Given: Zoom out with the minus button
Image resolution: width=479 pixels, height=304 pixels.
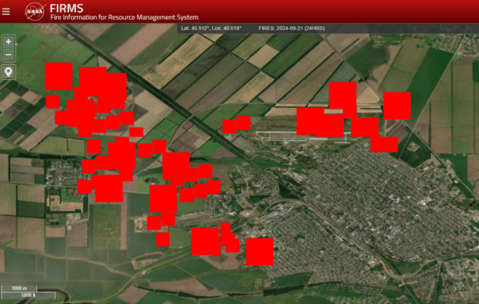Looking at the screenshot, I should (x=8, y=55).
